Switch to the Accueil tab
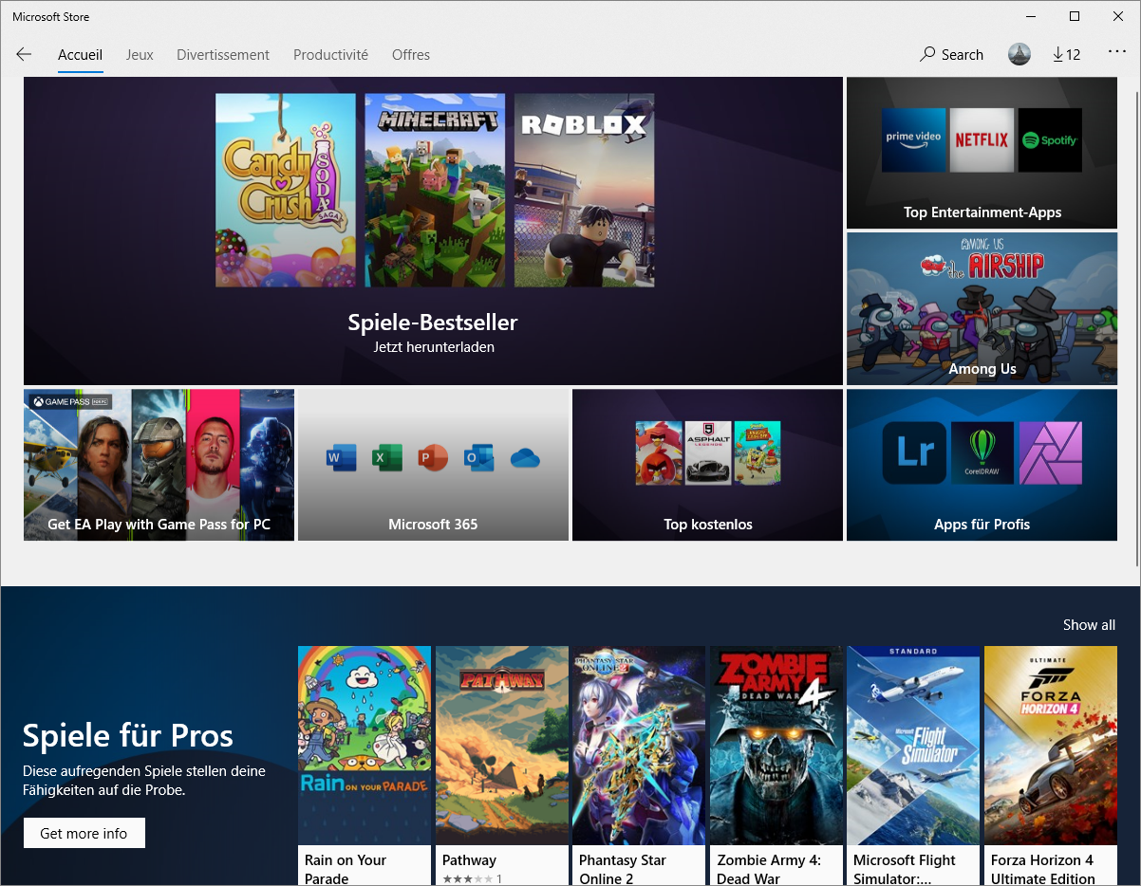The height and width of the screenshot is (886, 1141). [80, 55]
